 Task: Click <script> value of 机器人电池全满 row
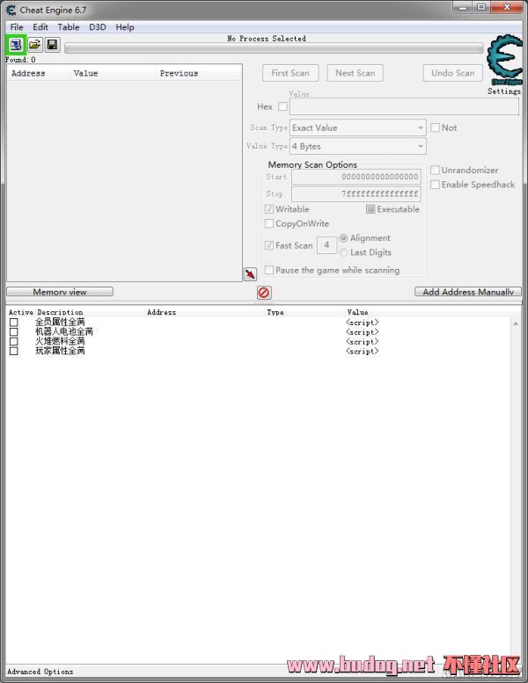click(x=362, y=332)
